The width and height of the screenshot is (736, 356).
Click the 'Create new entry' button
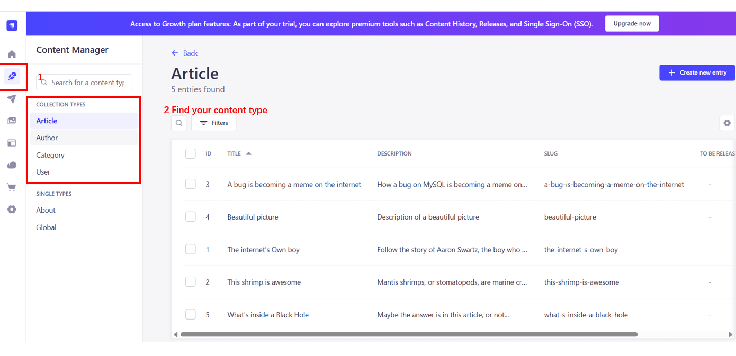click(697, 72)
